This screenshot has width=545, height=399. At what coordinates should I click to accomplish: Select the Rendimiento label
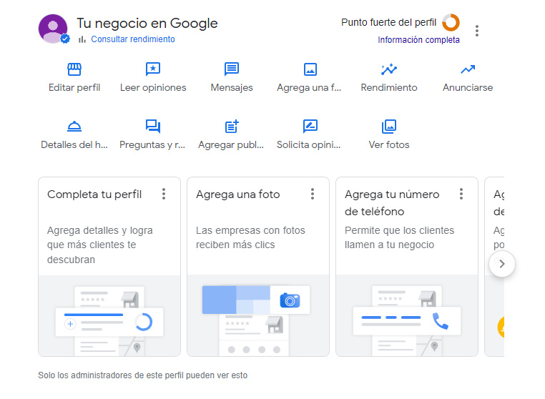(389, 87)
